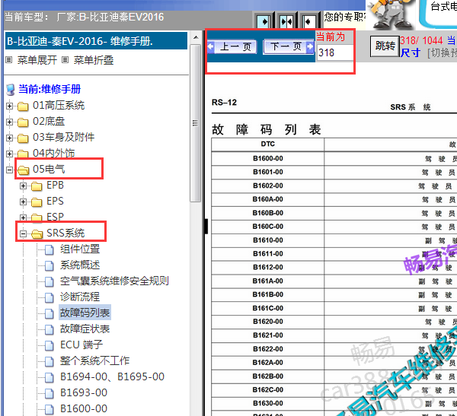Screen dimensions: 457x416
Task: Click the 故障码列表 document icon
Action: tap(50, 313)
